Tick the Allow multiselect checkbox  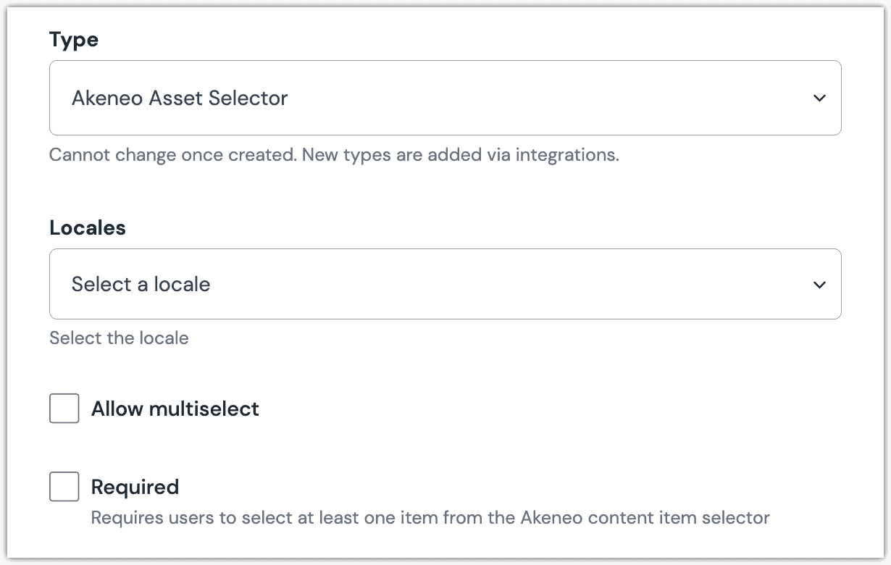coord(64,409)
